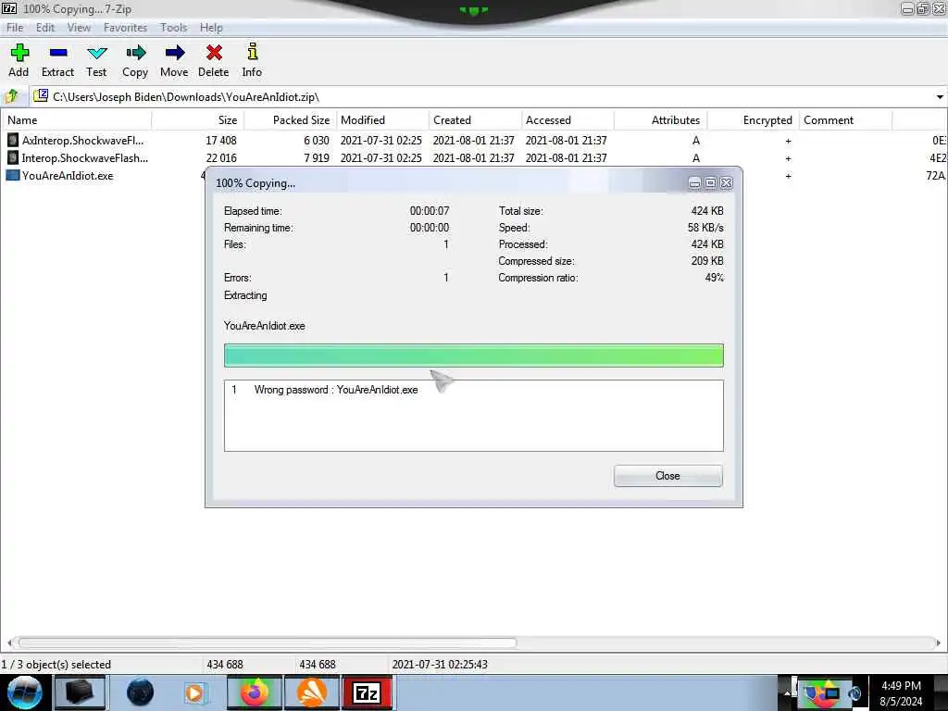This screenshot has height=711, width=948.
Task: Open Firefox from the taskbar
Action: click(x=255, y=692)
